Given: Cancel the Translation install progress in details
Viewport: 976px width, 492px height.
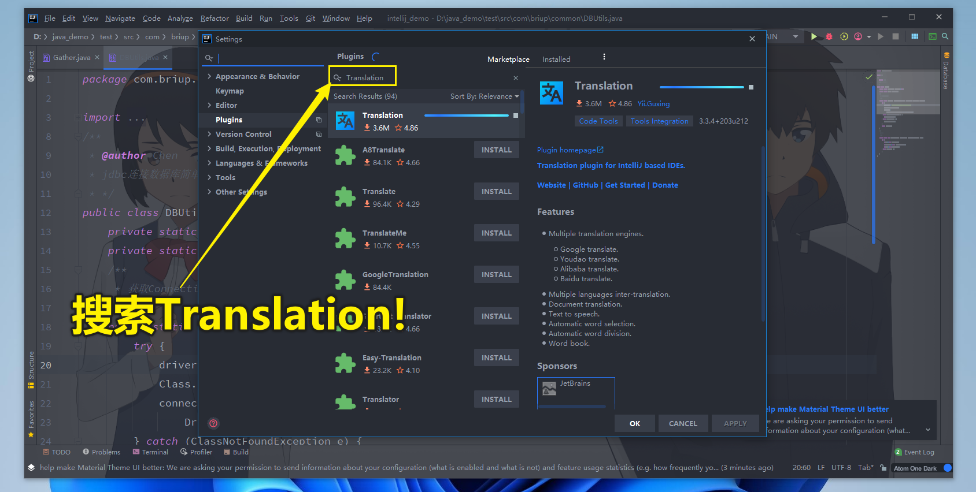Looking at the screenshot, I should point(751,87).
